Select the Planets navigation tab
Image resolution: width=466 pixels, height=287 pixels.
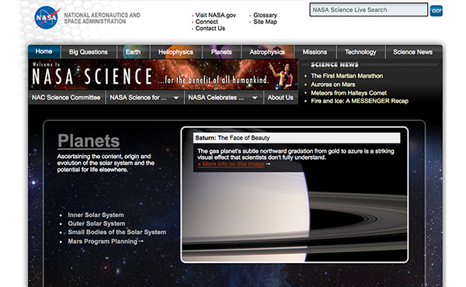click(221, 52)
